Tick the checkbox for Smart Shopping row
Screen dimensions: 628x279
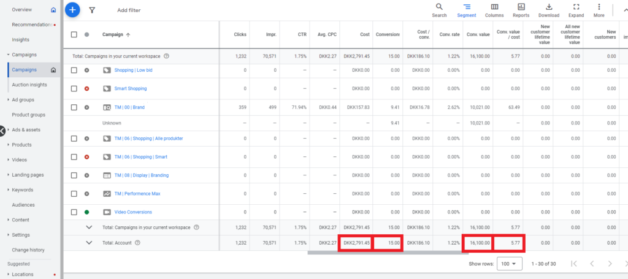74,88
